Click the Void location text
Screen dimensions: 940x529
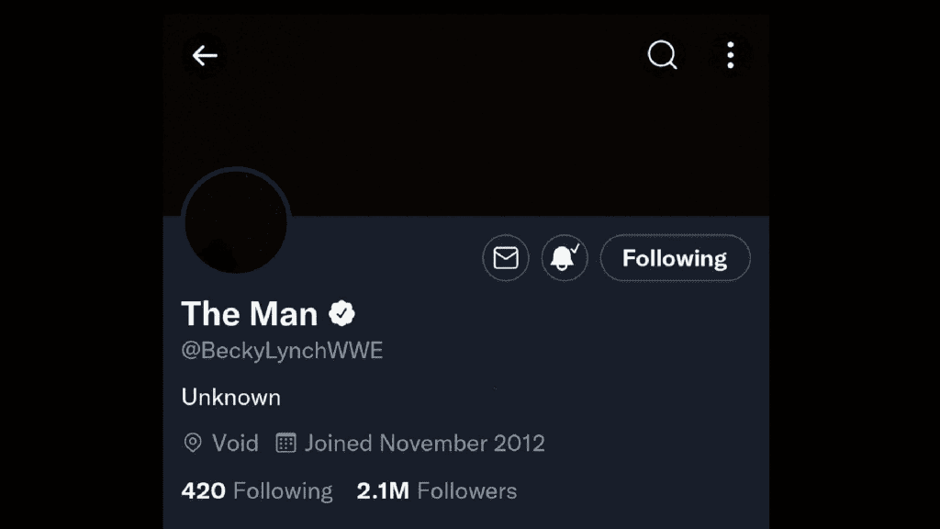click(x=235, y=444)
